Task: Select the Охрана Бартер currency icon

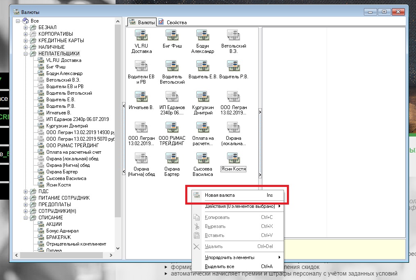Action: 172,158
